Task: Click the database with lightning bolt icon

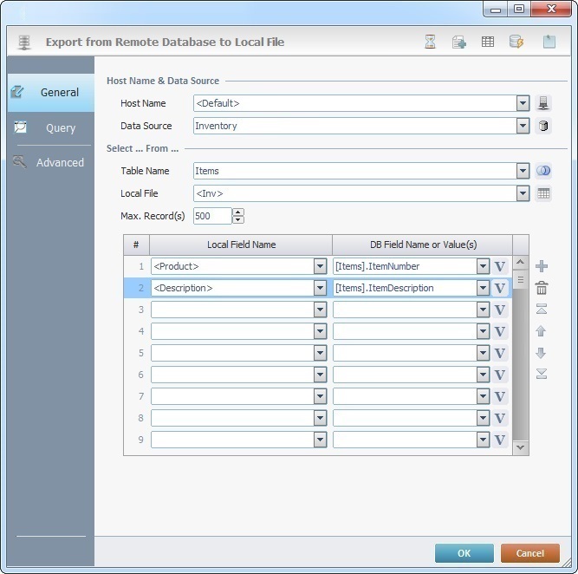Action: [516, 42]
